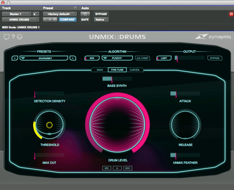Screen dimensions: 234x190
Task: Toggle the Pro Tools BYPASS button
Action: point(101,14)
